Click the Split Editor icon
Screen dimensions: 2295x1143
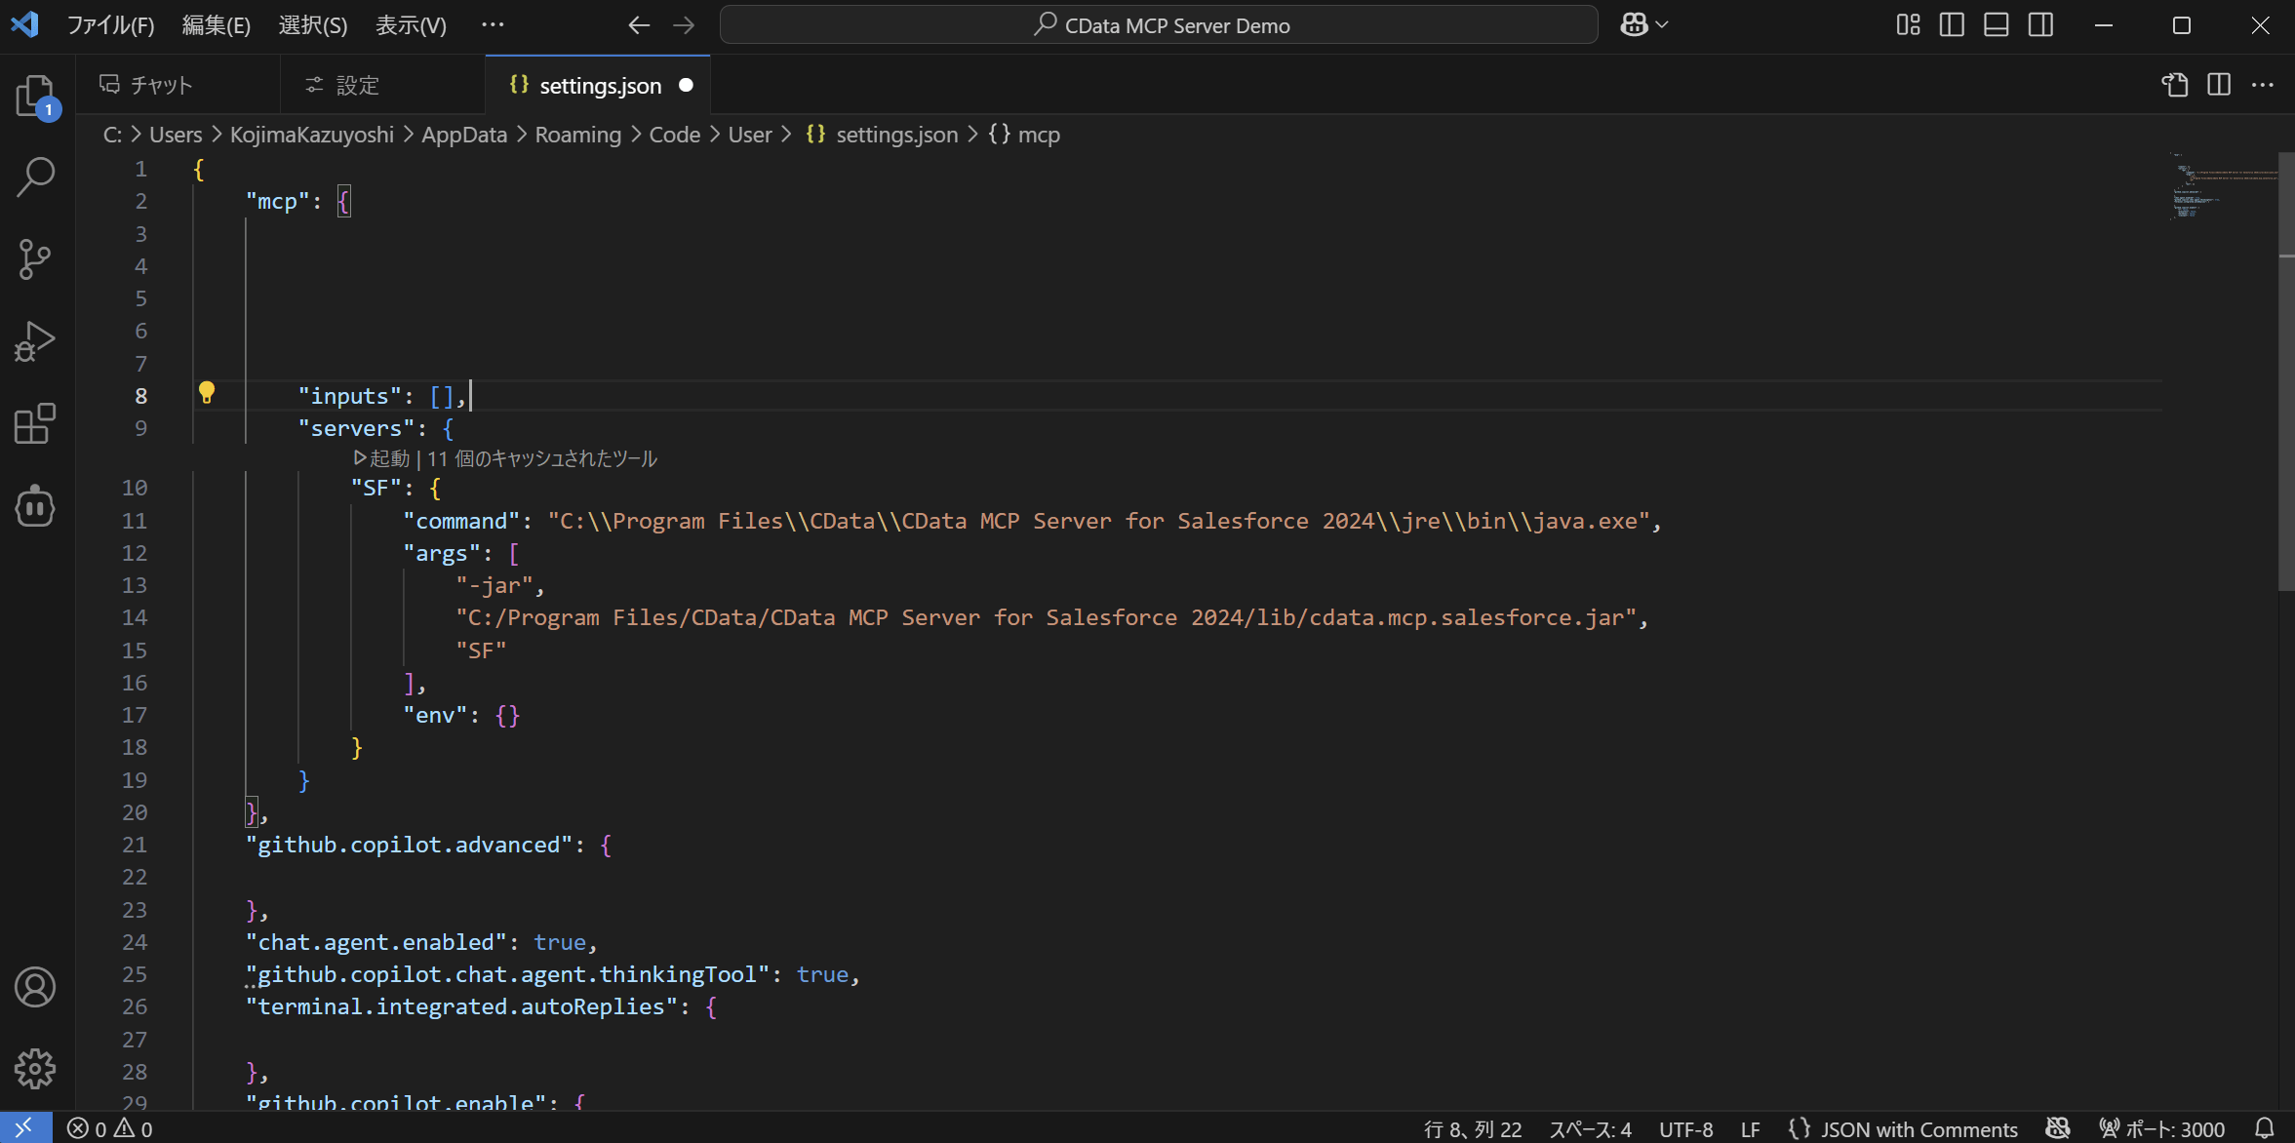(2218, 85)
